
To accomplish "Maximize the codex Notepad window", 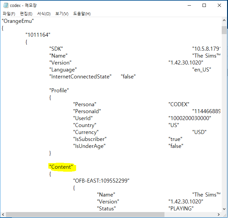I will click(204, 5).
